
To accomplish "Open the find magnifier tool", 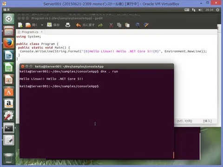I will pos(138,25).
